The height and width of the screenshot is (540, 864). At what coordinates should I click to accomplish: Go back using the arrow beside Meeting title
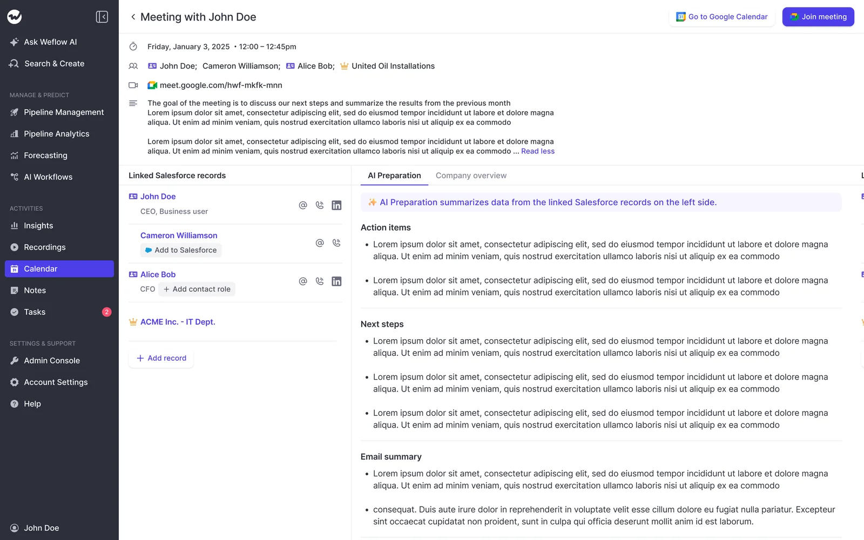click(133, 17)
